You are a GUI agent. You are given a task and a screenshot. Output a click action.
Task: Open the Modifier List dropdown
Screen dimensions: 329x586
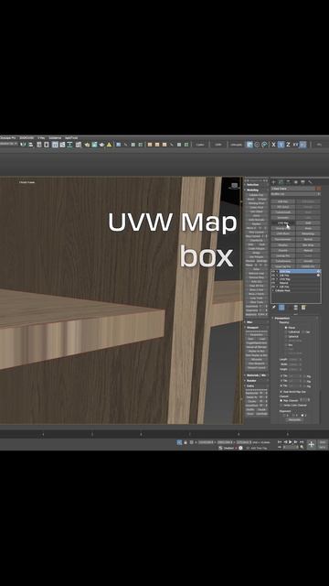click(295, 194)
